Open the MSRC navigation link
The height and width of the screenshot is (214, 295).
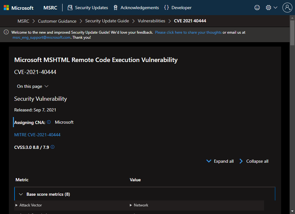[x=23, y=21]
